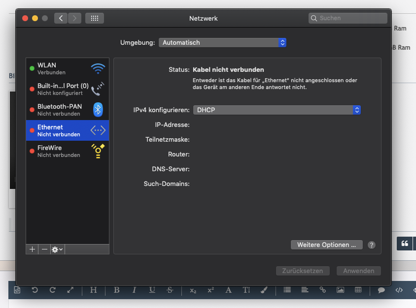
Task: Click editor undo arrow icon
Action: tap(35, 290)
